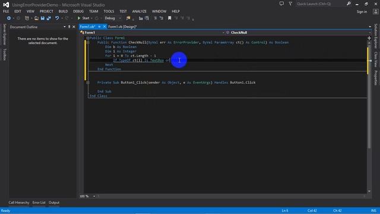Click the editor scroll down arrow

tap(369, 191)
